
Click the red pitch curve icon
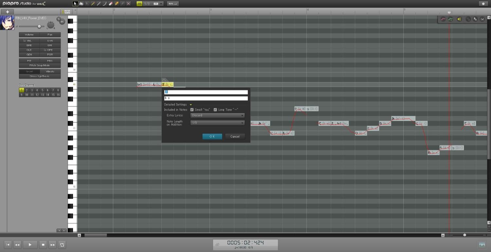pyautogui.click(x=443, y=19)
